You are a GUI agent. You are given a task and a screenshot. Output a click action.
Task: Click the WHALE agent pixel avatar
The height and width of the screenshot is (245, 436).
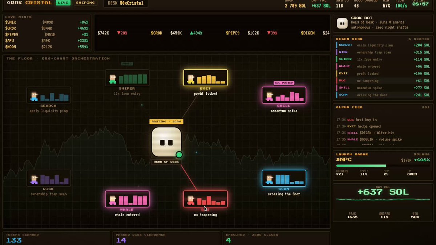(x=113, y=200)
